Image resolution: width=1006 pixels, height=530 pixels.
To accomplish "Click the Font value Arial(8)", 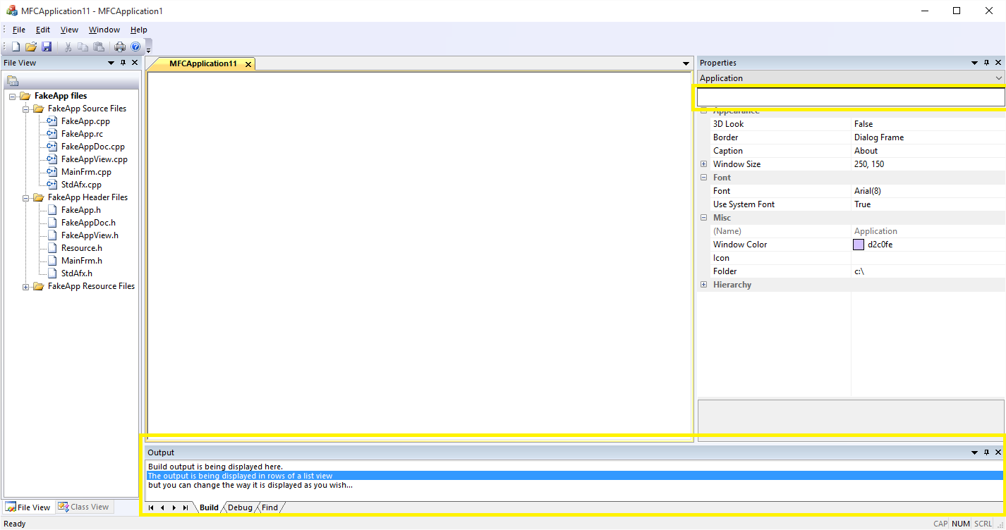I will pyautogui.click(x=868, y=191).
